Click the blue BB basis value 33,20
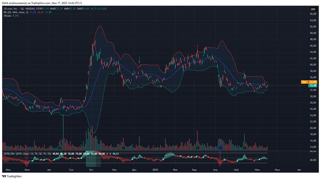 pyautogui.click(x=33, y=12)
